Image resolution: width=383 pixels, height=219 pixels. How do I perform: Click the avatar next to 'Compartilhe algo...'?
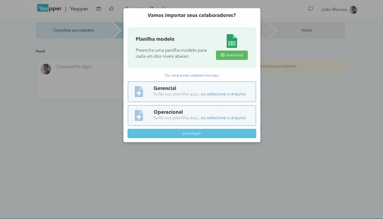46,69
